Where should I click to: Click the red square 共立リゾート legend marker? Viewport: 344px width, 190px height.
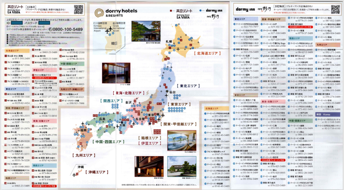click(171, 11)
